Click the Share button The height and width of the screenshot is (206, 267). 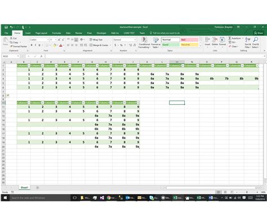(259, 33)
